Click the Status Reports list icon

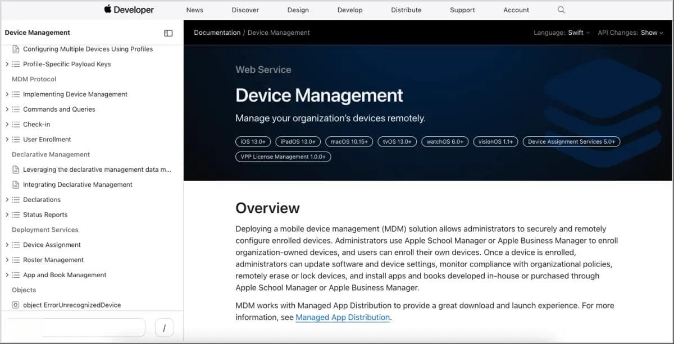coord(16,215)
